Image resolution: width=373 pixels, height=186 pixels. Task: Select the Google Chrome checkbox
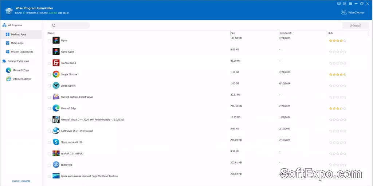coord(49,75)
